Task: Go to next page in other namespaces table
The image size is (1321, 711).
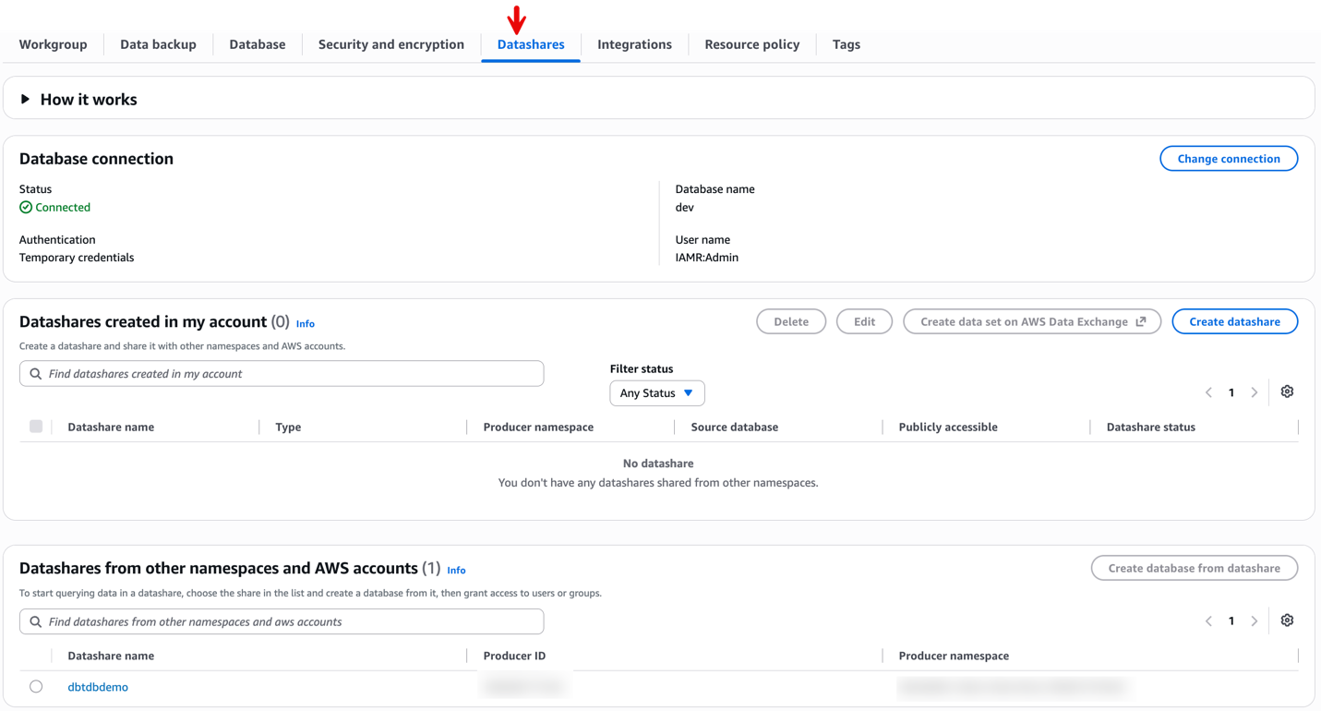Action: click(x=1255, y=621)
